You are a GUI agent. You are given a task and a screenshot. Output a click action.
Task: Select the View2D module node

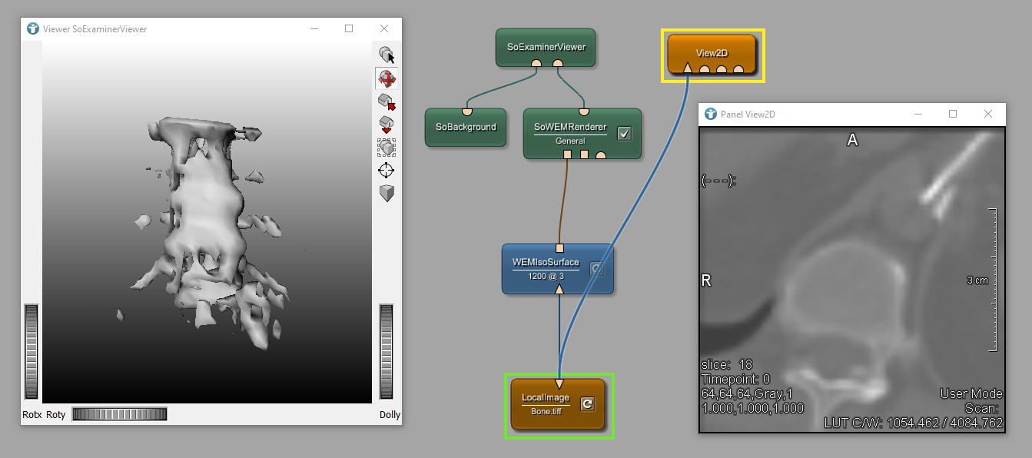point(712,53)
